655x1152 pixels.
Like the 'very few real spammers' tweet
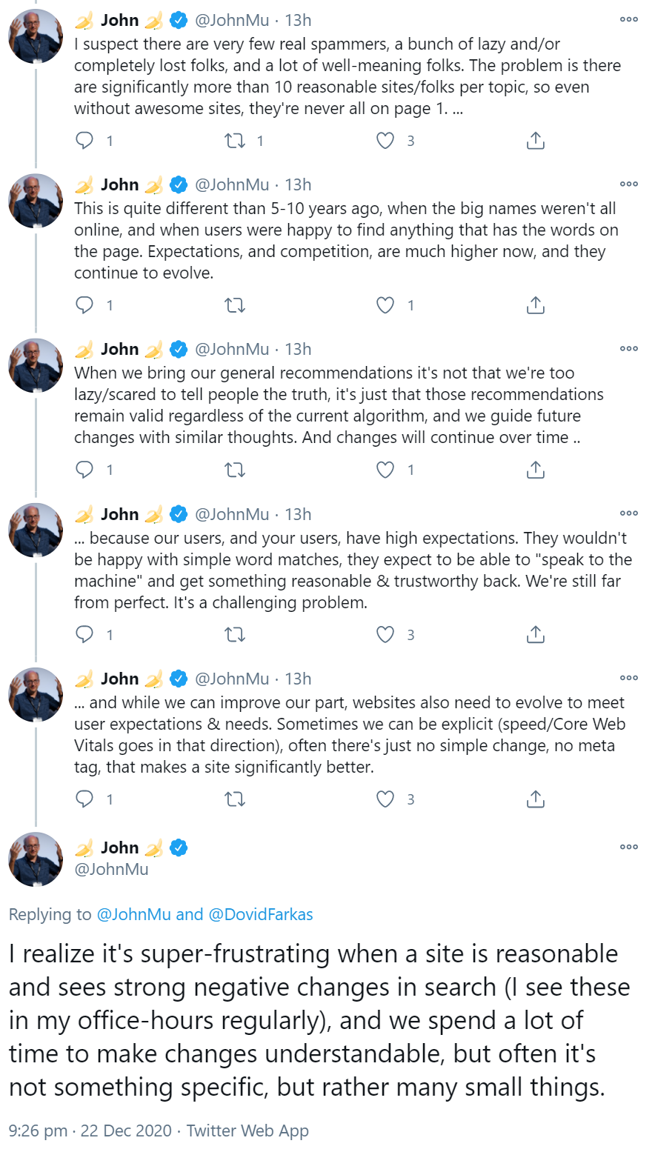click(x=385, y=140)
